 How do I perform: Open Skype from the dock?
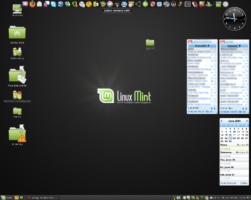pos(54,4)
